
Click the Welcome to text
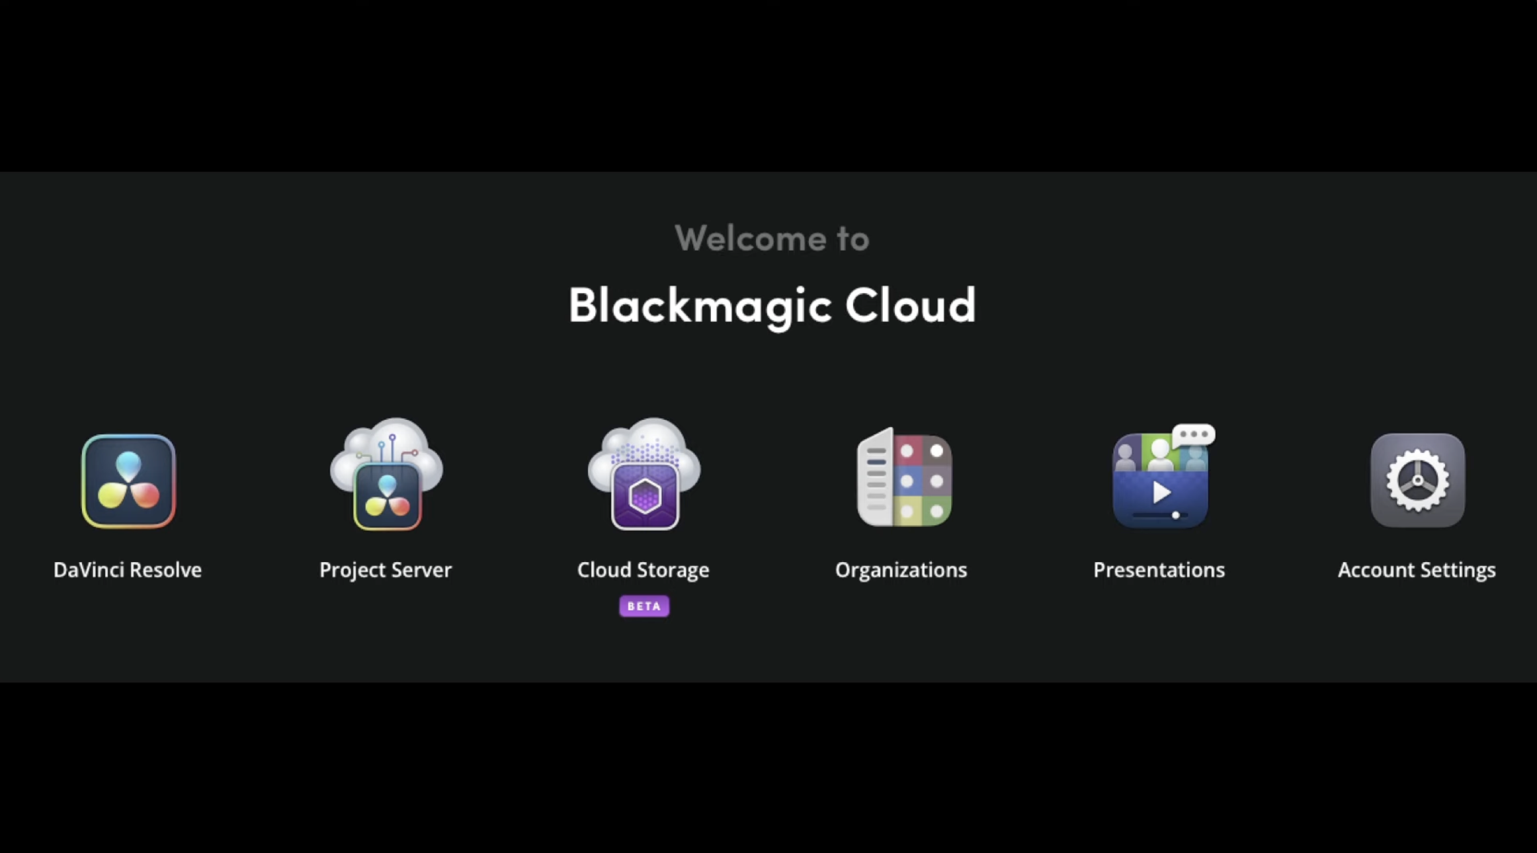click(x=772, y=238)
